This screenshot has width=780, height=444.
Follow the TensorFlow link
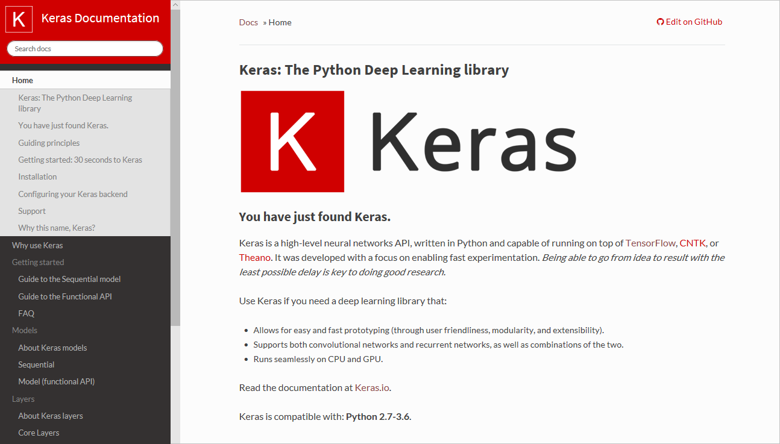(650, 243)
